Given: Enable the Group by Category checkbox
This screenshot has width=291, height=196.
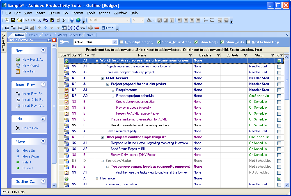Looking at the screenshot, I should (x=122, y=42).
